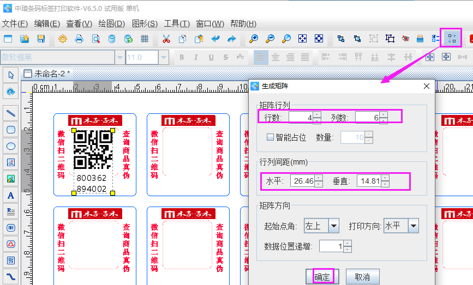Open the 编辑(E) menu
This screenshot has width=473, height=285.
47,23
